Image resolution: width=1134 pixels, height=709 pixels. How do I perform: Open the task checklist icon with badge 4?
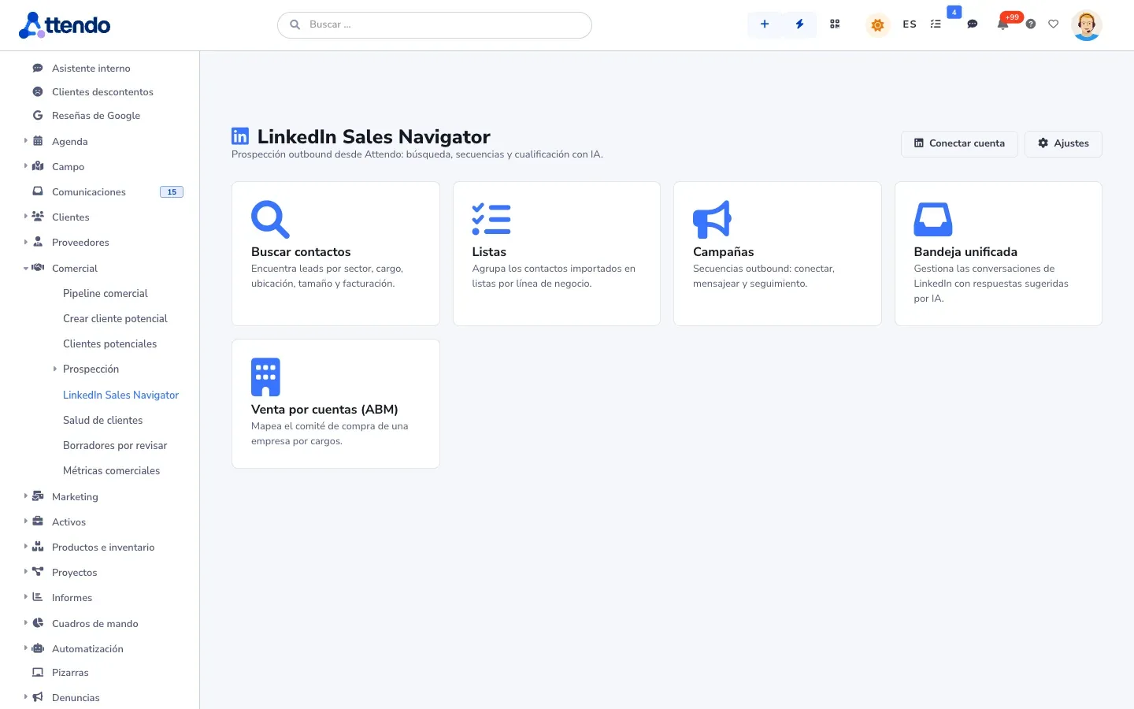[x=936, y=24]
